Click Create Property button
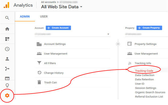Viewport: 168px width, 105px height. [x=149, y=28]
